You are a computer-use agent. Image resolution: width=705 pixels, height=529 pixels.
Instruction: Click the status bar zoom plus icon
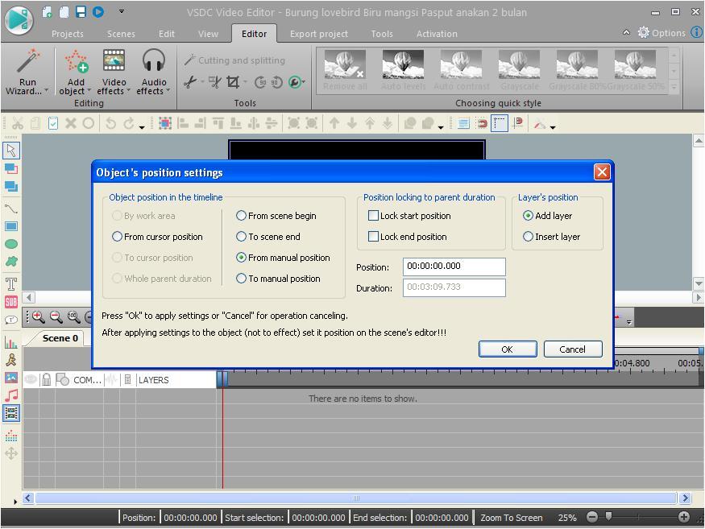[x=684, y=517]
